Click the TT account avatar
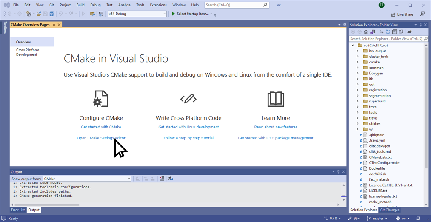The height and width of the screenshot is (222, 431). [x=381, y=5]
